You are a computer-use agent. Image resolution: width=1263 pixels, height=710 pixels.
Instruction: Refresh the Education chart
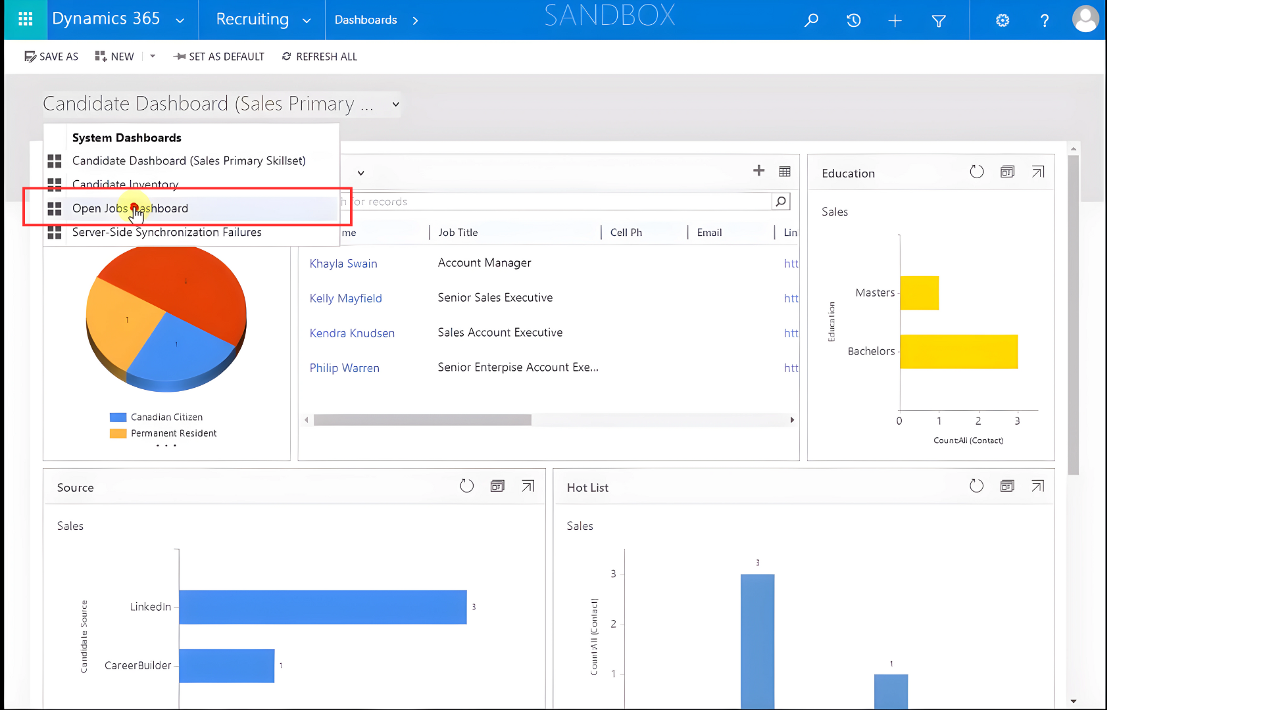977,172
